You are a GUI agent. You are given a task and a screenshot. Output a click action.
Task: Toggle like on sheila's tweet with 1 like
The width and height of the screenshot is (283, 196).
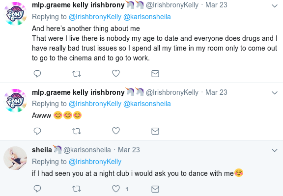tap(116, 189)
